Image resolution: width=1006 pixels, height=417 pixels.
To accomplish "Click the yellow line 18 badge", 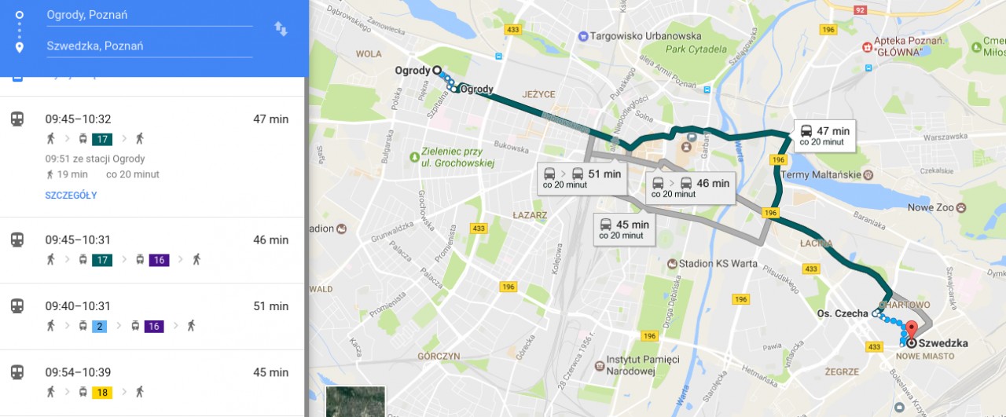I will pyautogui.click(x=102, y=391).
